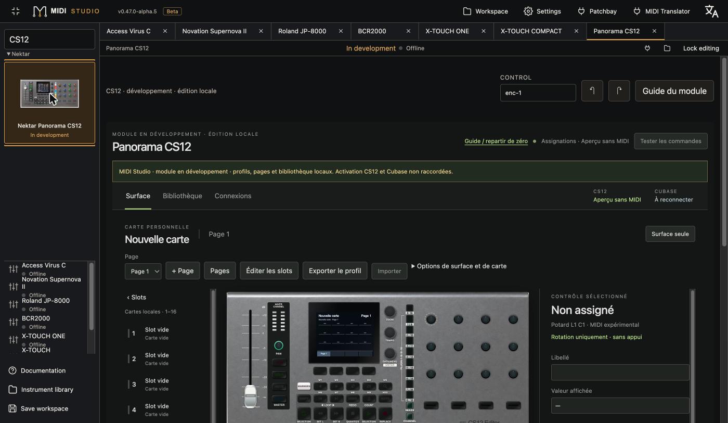Click the fader knob on the CS12 surface

[x=250, y=396]
